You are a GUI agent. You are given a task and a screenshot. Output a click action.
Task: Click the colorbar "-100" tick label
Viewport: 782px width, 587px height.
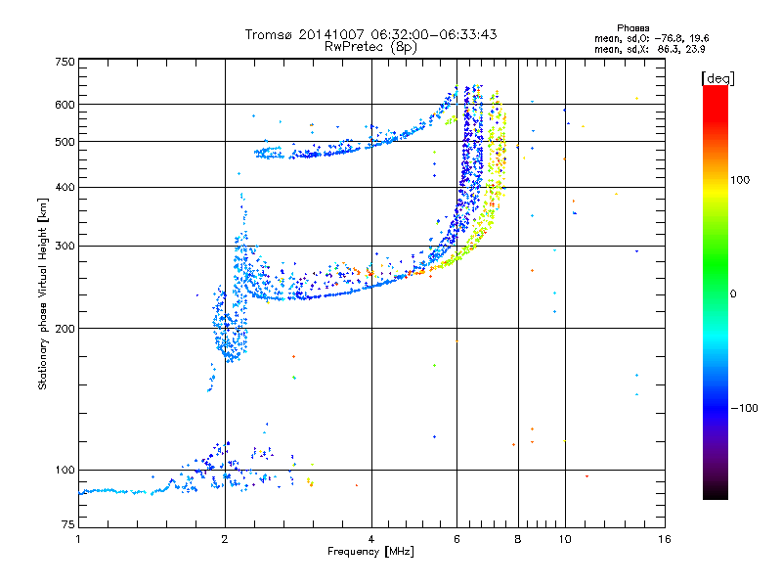[x=744, y=408]
